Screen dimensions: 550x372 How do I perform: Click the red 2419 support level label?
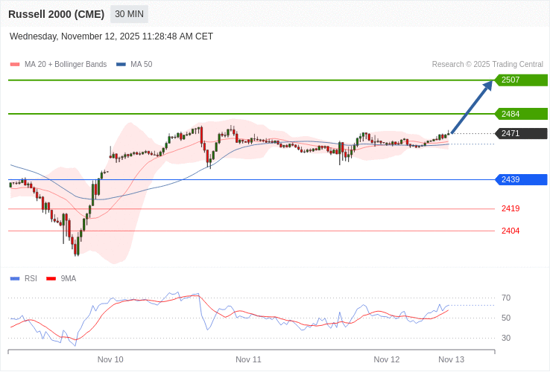pos(511,208)
